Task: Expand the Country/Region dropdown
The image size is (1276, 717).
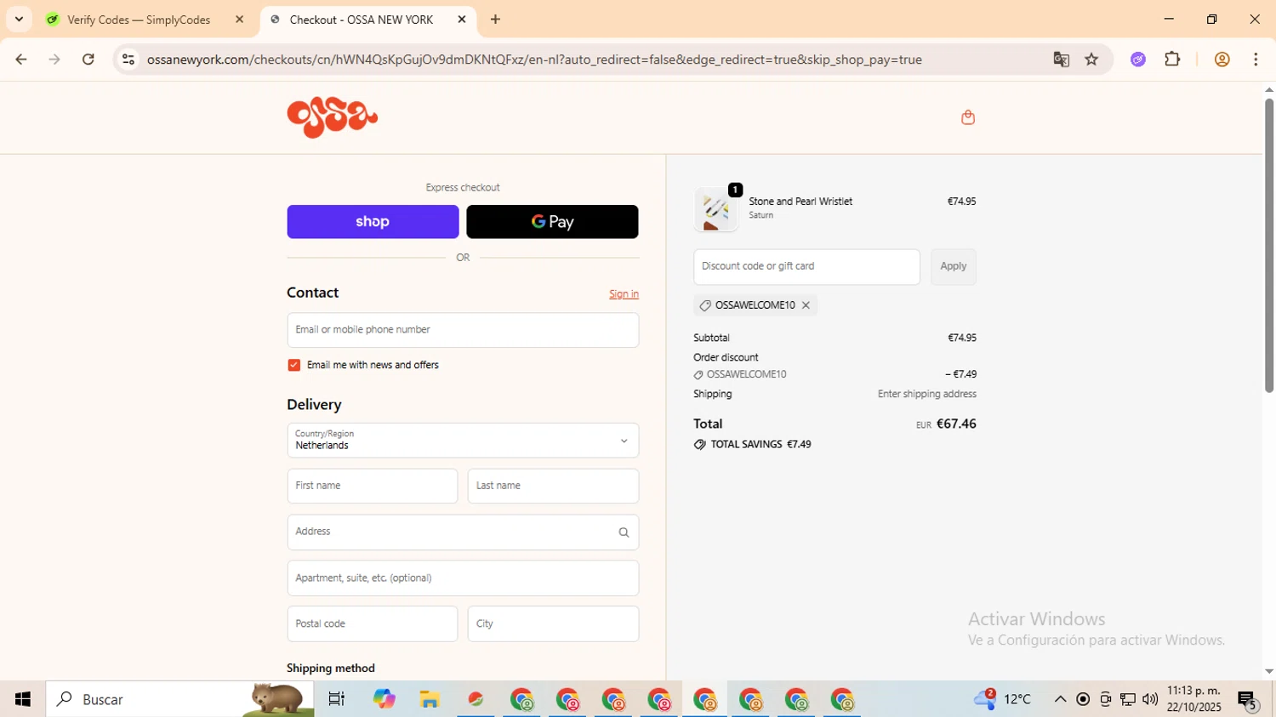Action: (463, 441)
